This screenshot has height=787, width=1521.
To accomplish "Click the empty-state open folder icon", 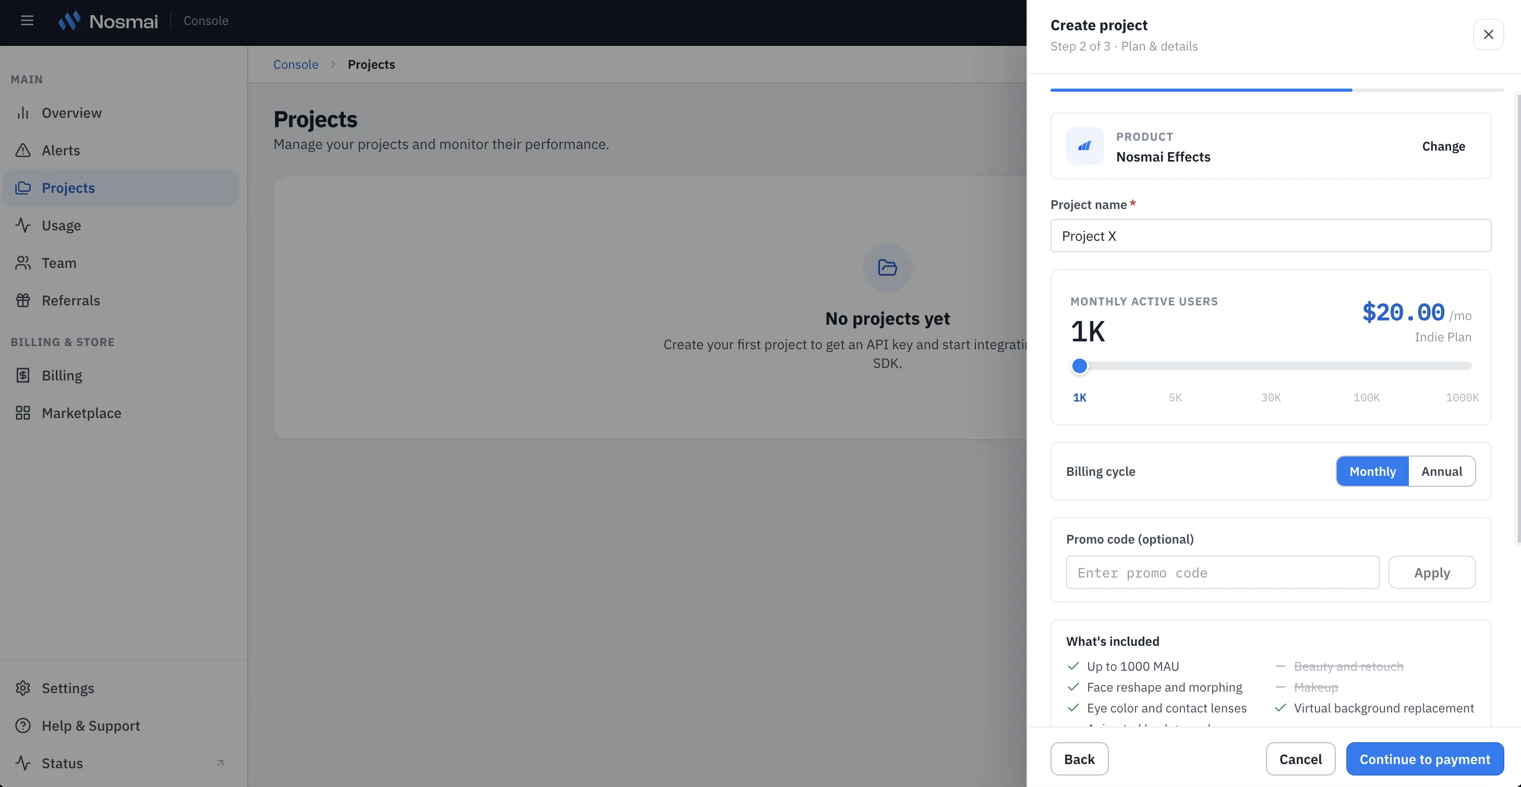I will [x=887, y=267].
